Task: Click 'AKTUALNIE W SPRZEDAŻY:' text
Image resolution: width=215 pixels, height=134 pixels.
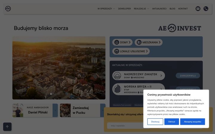Action: [127, 65]
